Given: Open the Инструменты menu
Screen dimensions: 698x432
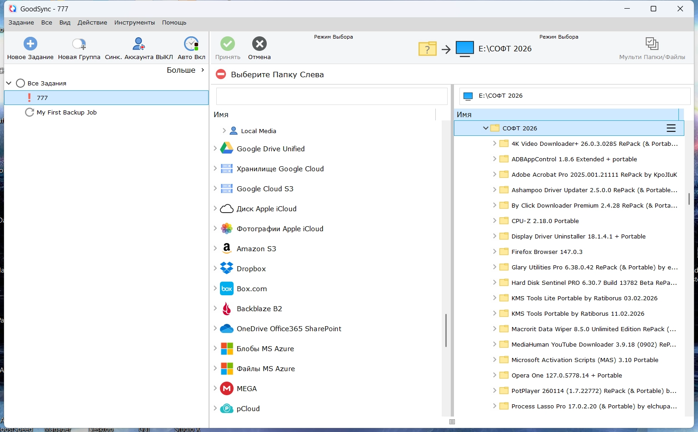Looking at the screenshot, I should point(135,23).
